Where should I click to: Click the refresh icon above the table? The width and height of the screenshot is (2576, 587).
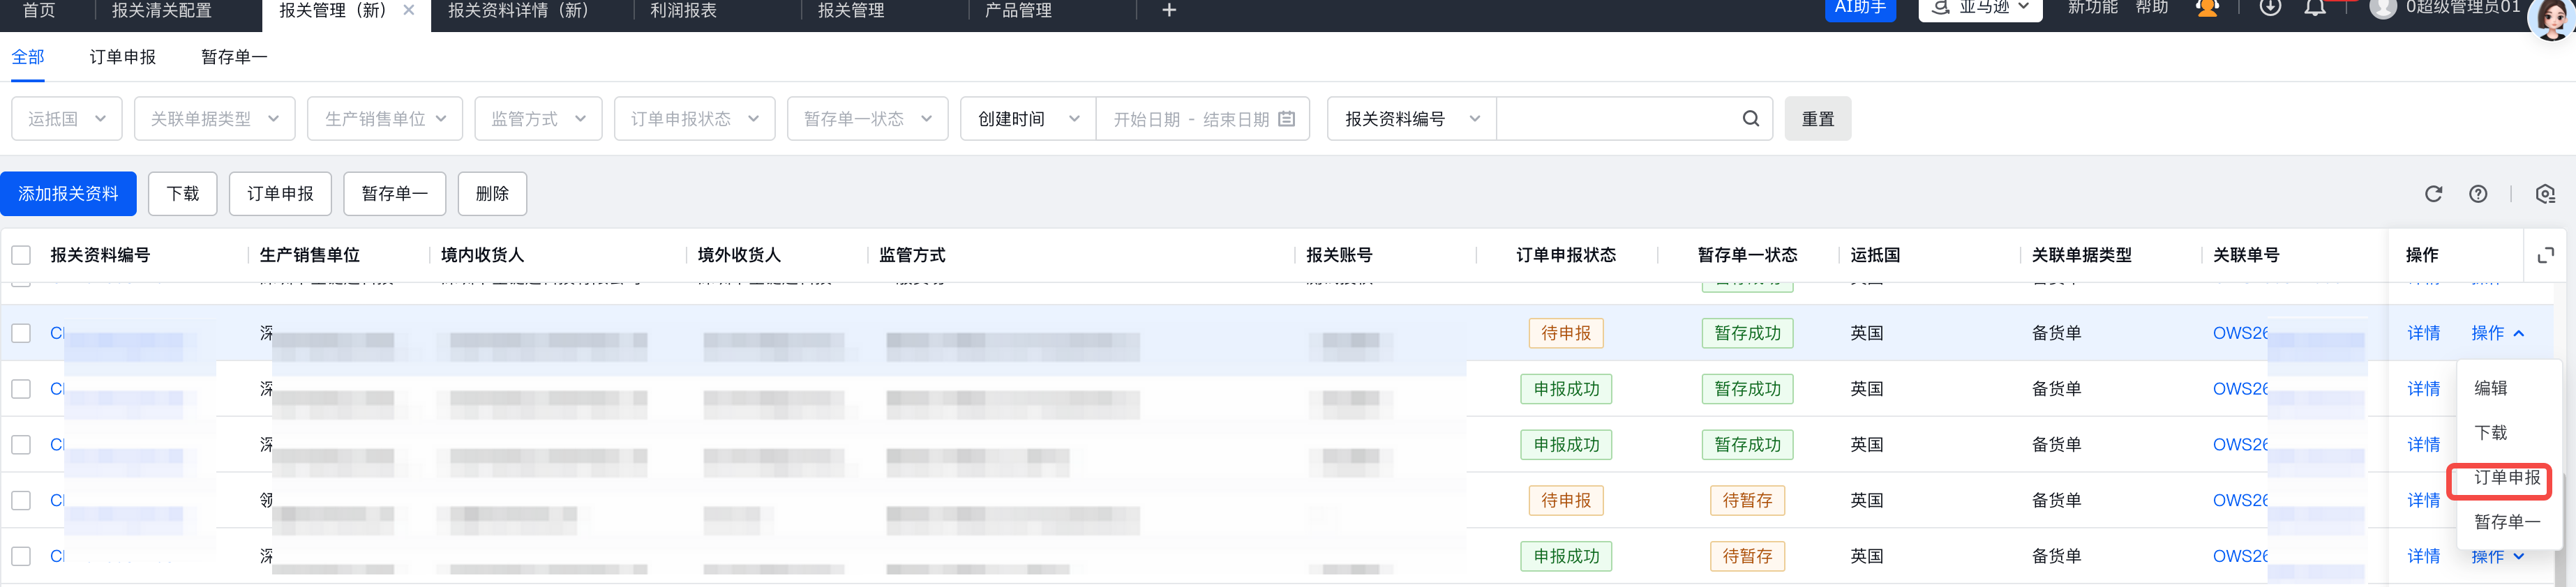click(x=2433, y=194)
